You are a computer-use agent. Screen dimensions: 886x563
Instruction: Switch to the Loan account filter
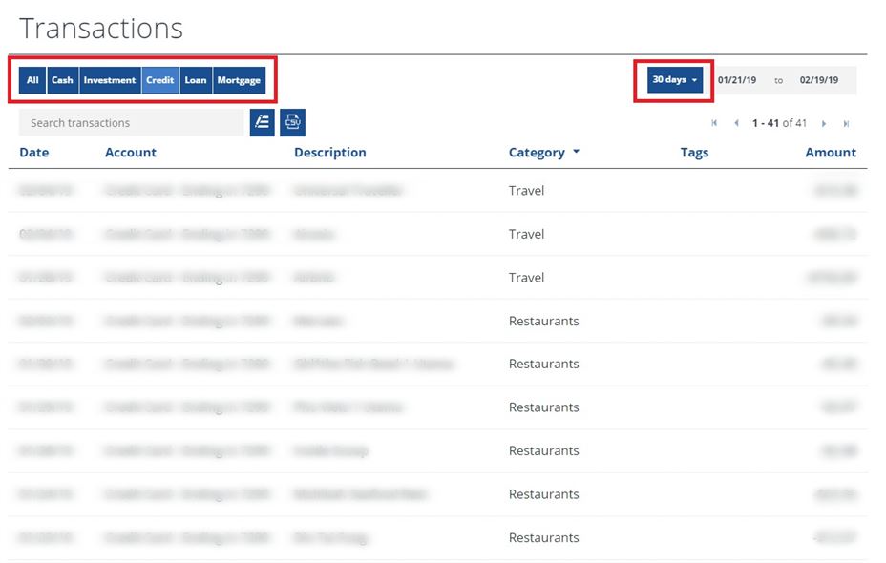pos(196,80)
